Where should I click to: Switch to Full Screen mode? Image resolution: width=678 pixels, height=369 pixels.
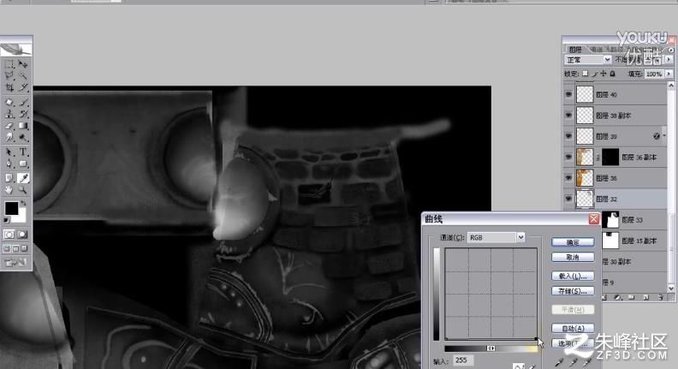coord(25,249)
